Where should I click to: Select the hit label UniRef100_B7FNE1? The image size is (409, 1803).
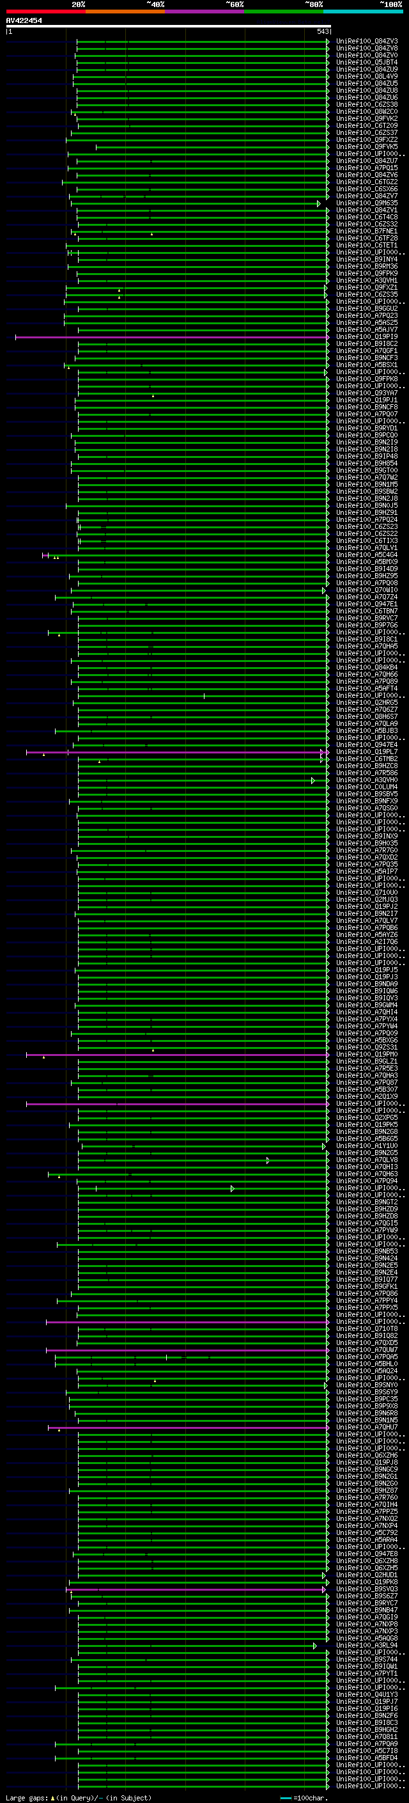pos(367,231)
